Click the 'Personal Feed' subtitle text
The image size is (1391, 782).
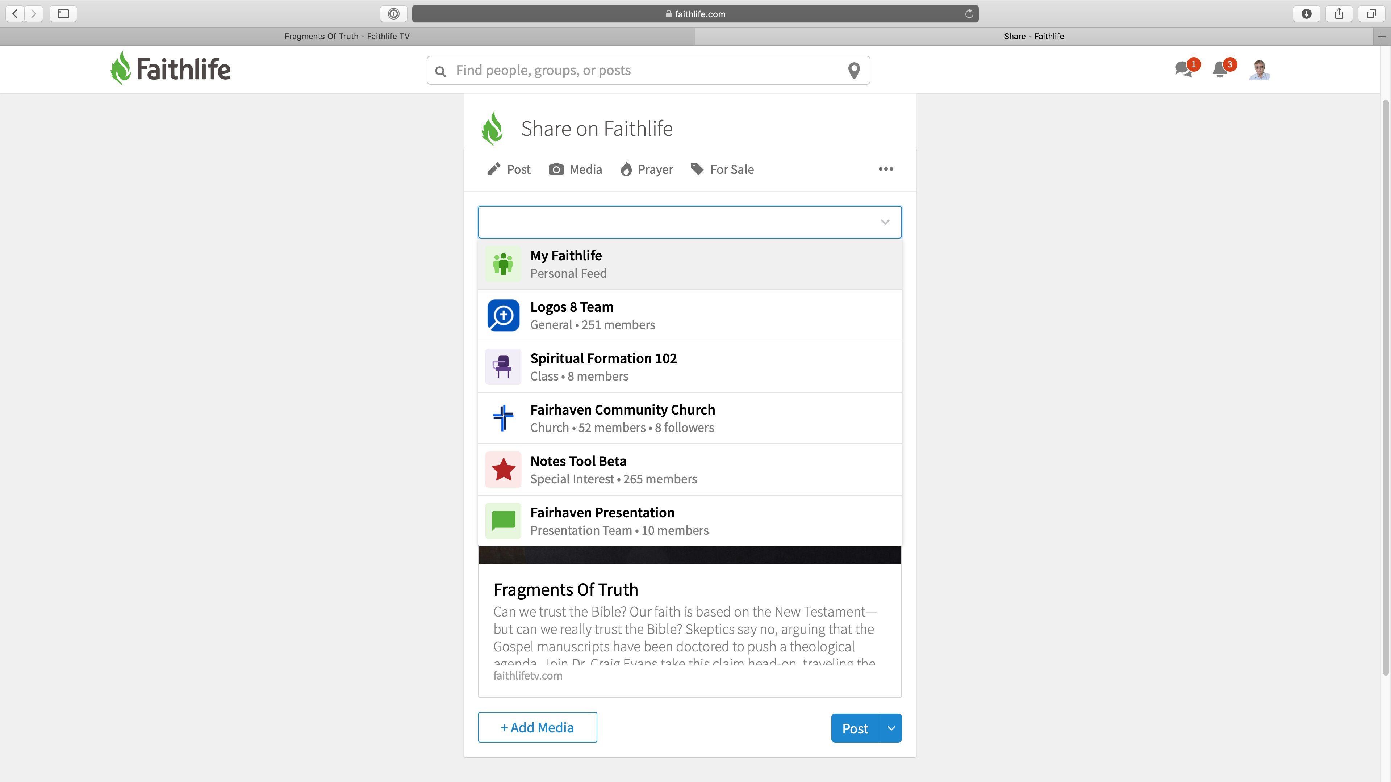click(x=568, y=274)
